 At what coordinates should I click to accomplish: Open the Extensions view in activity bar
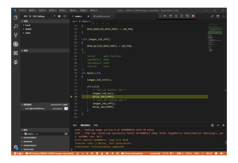pyautogui.click(x=16, y=53)
